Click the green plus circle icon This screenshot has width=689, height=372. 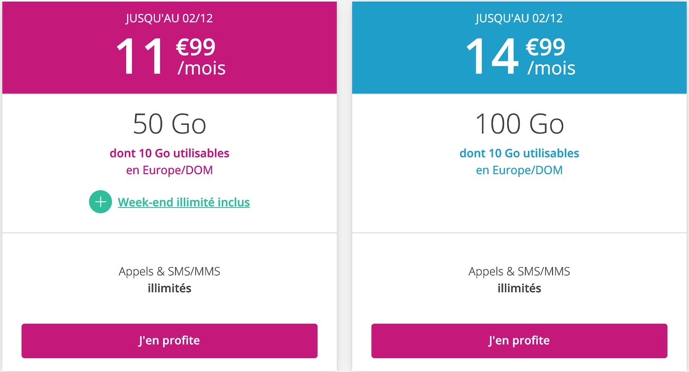(x=100, y=202)
